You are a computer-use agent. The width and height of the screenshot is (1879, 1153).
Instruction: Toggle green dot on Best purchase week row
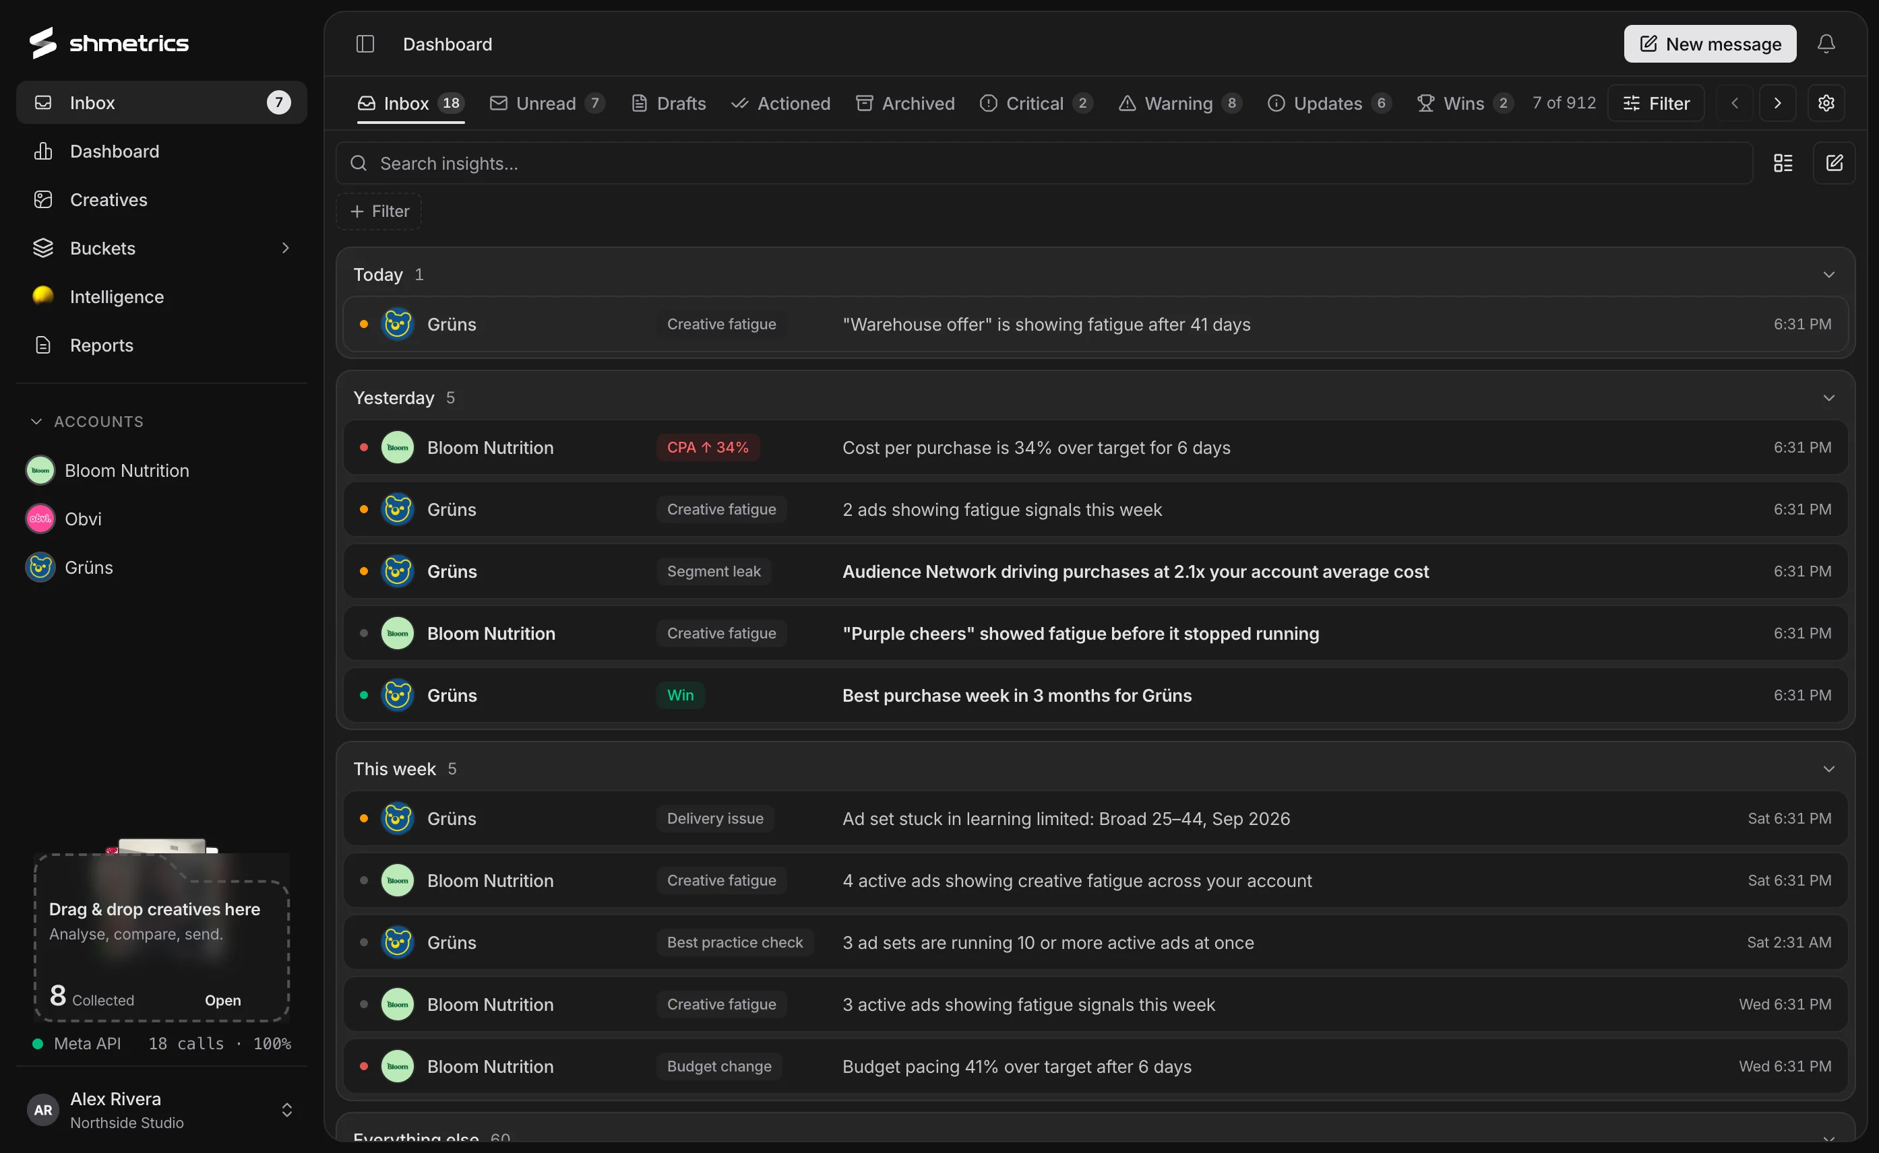(364, 696)
